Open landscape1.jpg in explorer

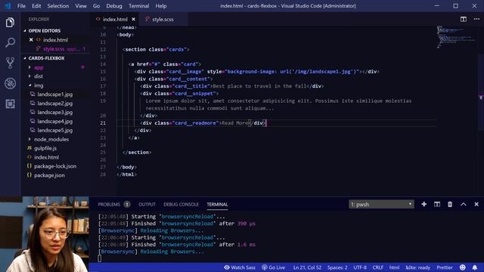[x=55, y=94]
